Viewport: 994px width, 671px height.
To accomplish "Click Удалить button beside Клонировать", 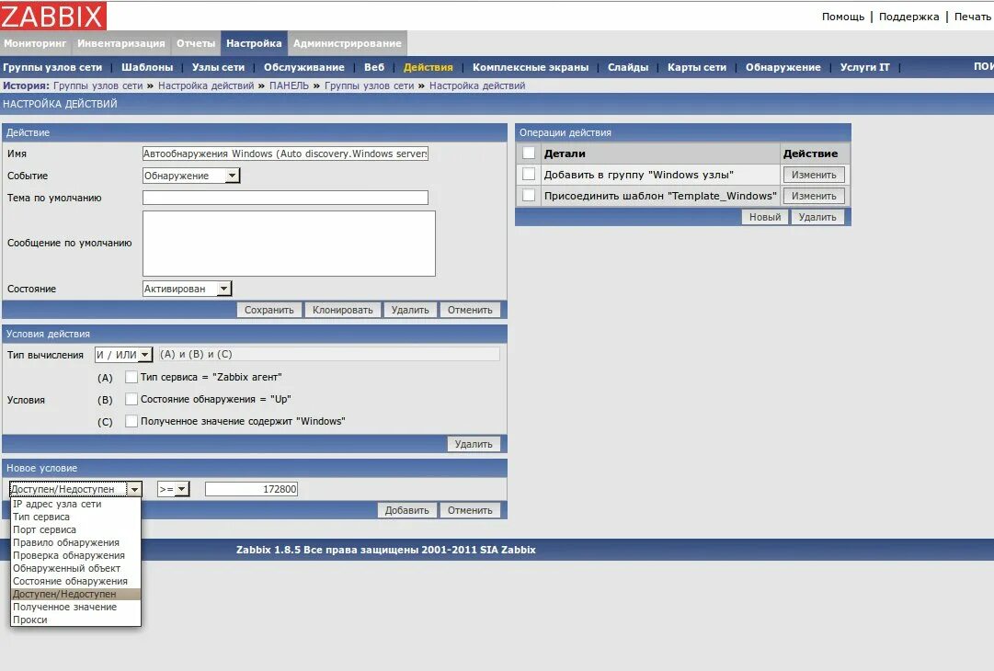I will (x=409, y=310).
